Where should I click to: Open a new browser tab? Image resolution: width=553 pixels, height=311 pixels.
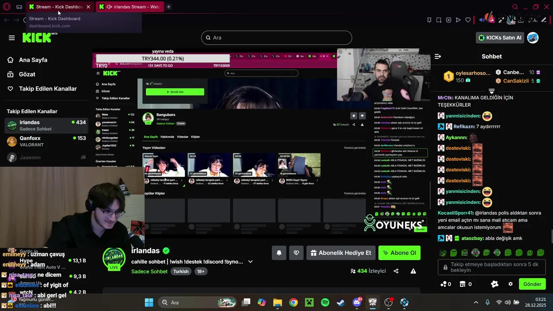point(168,7)
